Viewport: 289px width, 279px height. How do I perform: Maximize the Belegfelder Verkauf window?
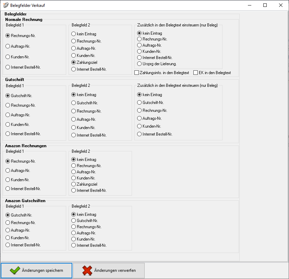tap(265, 5)
